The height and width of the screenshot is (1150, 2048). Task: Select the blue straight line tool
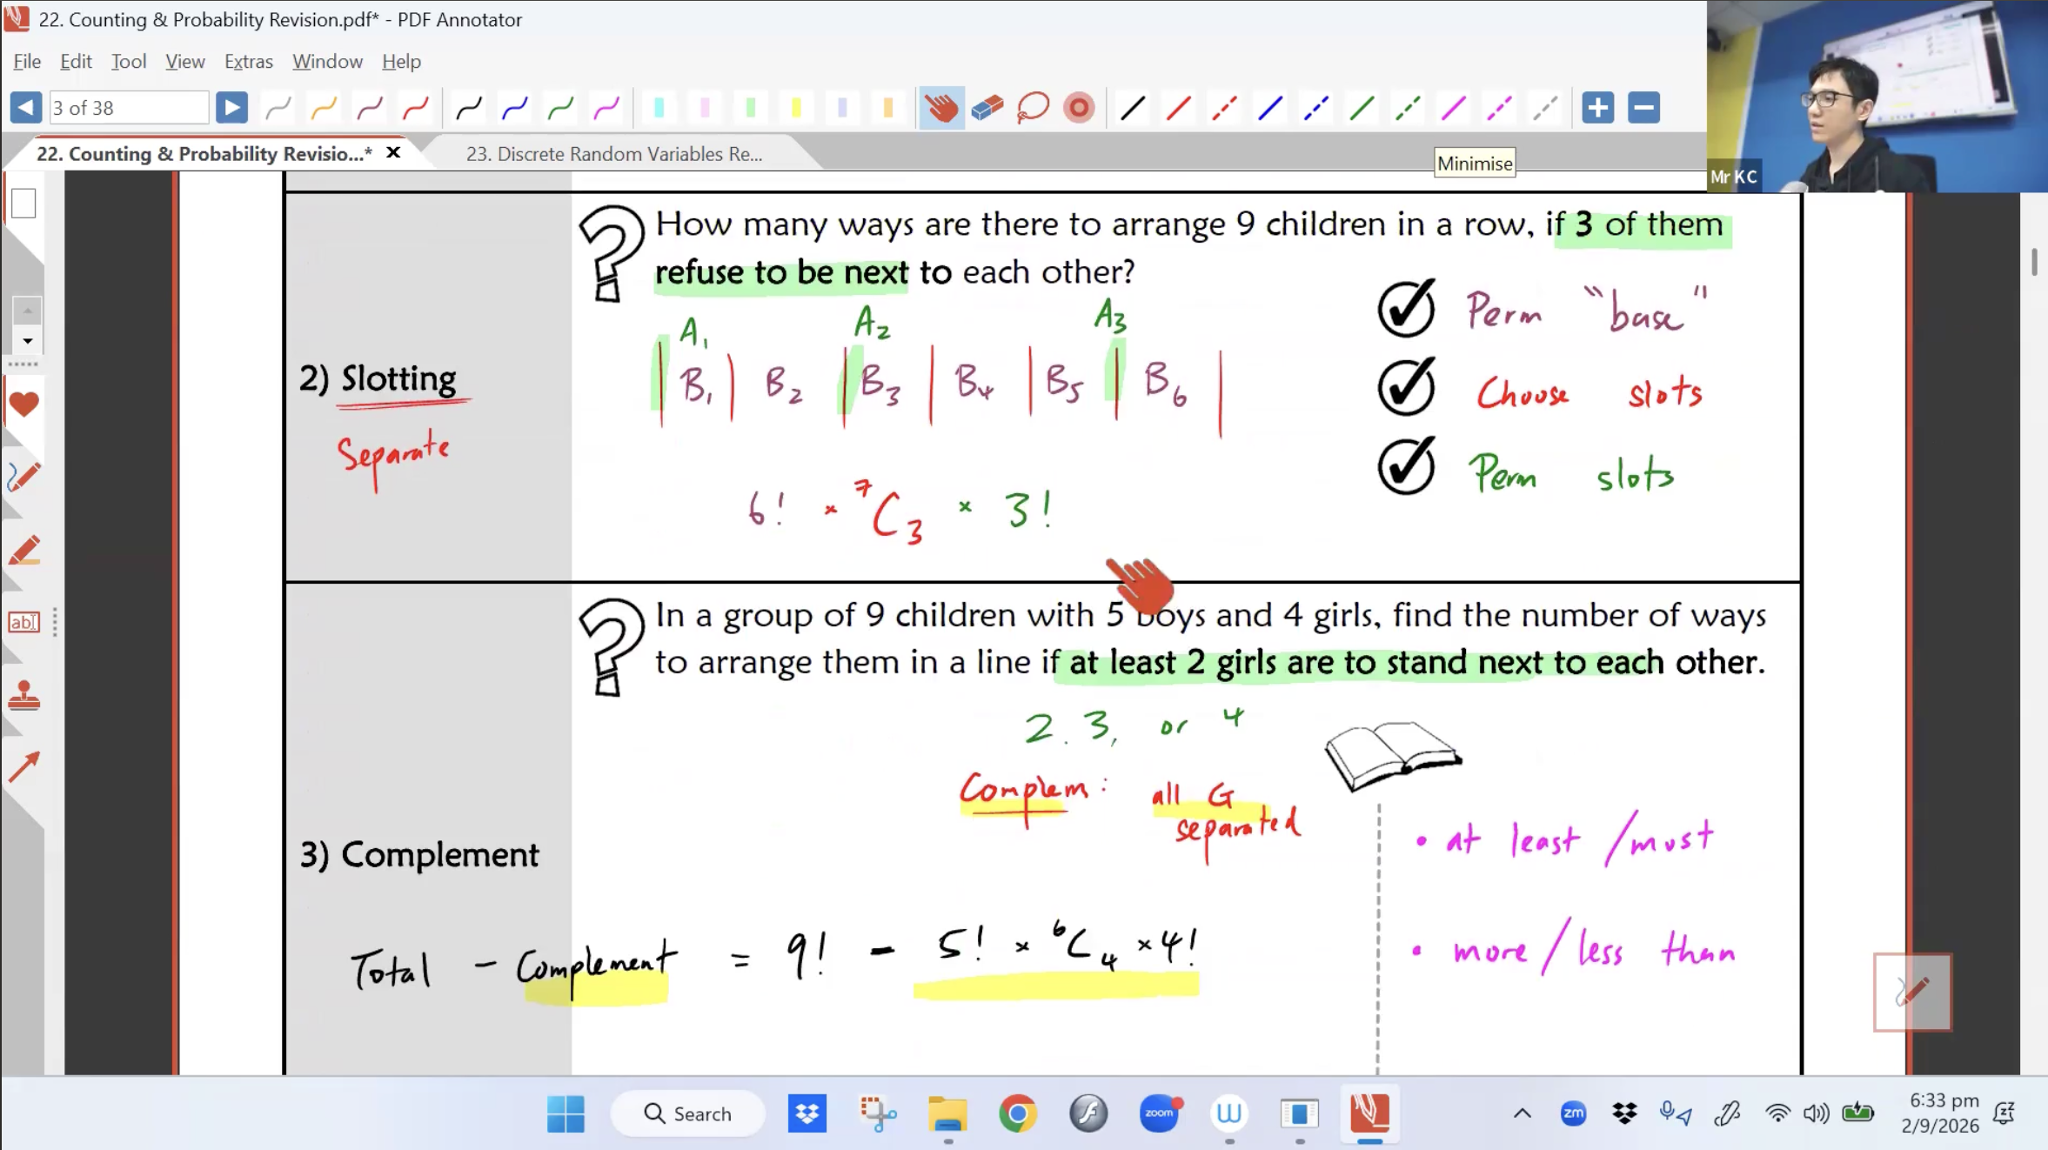coord(1270,108)
